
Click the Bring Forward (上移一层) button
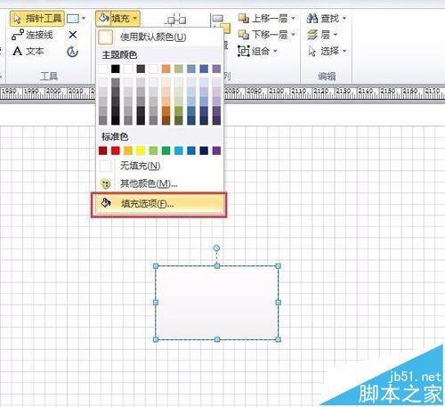[263, 19]
